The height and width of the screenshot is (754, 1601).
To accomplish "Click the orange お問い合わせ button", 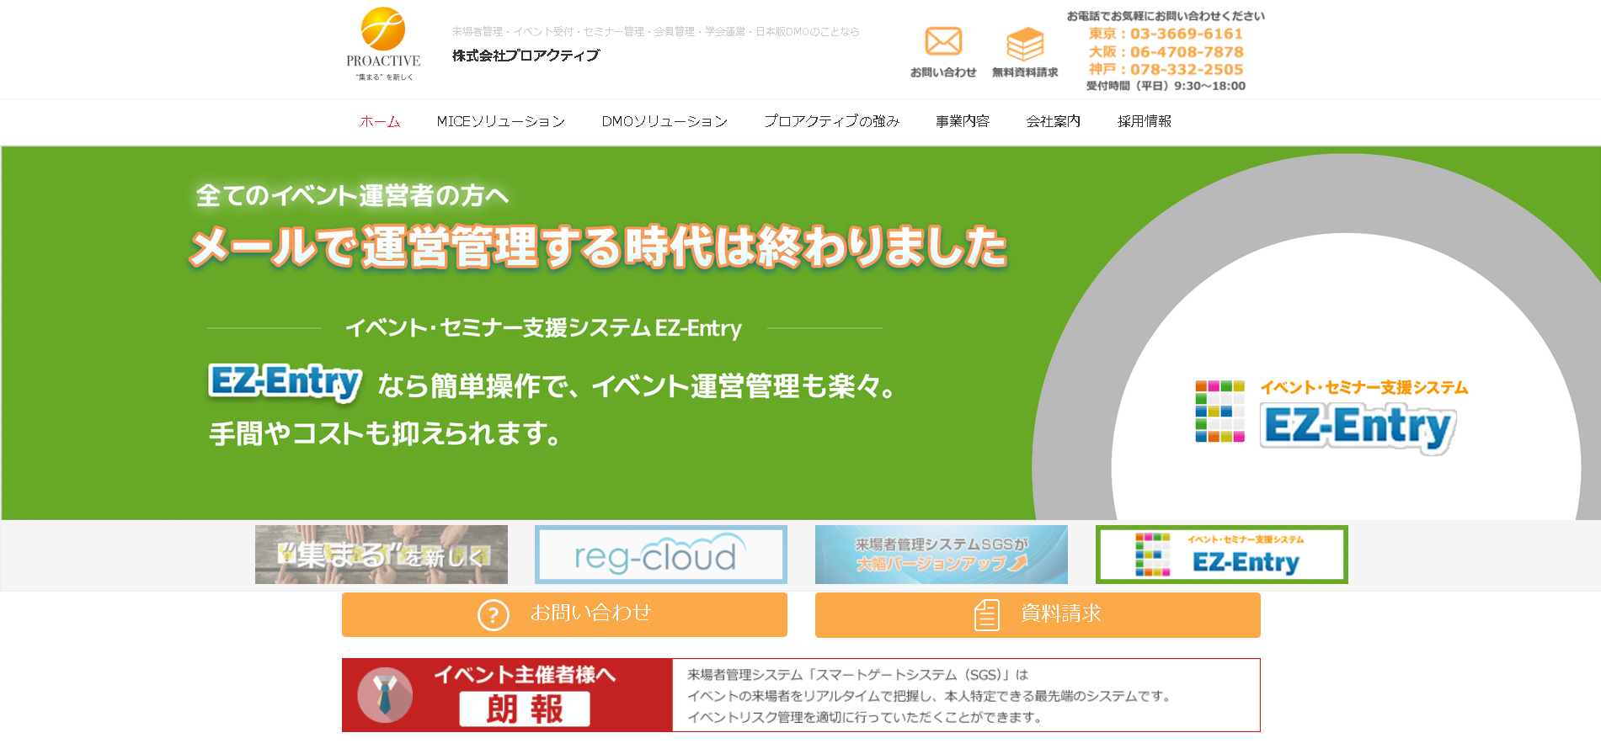I will (564, 615).
